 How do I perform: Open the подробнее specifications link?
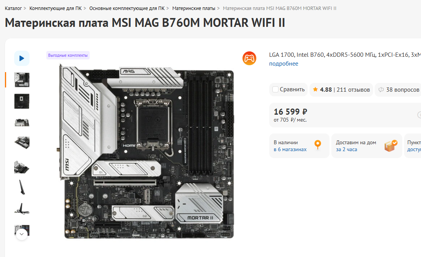coord(283,64)
